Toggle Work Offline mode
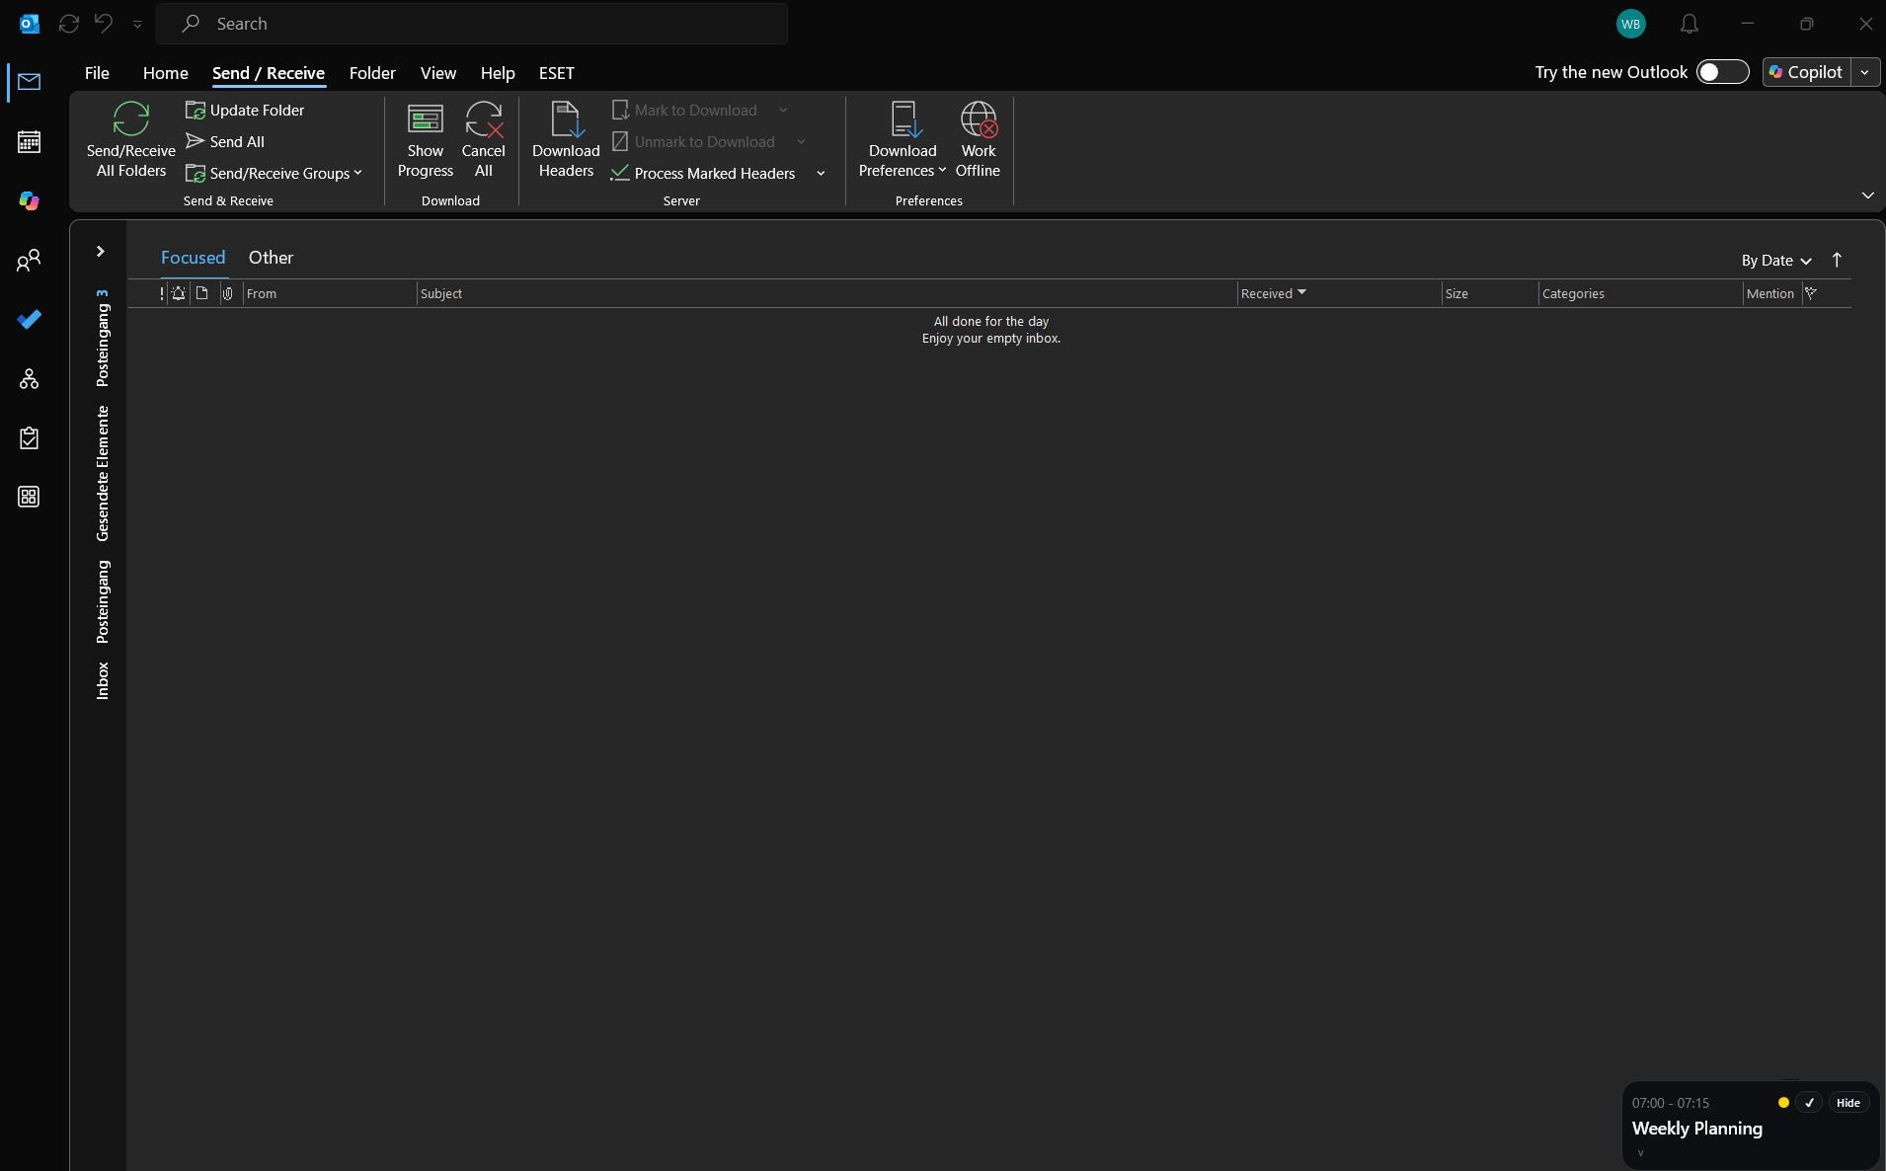This screenshot has height=1171, width=1886. click(979, 140)
